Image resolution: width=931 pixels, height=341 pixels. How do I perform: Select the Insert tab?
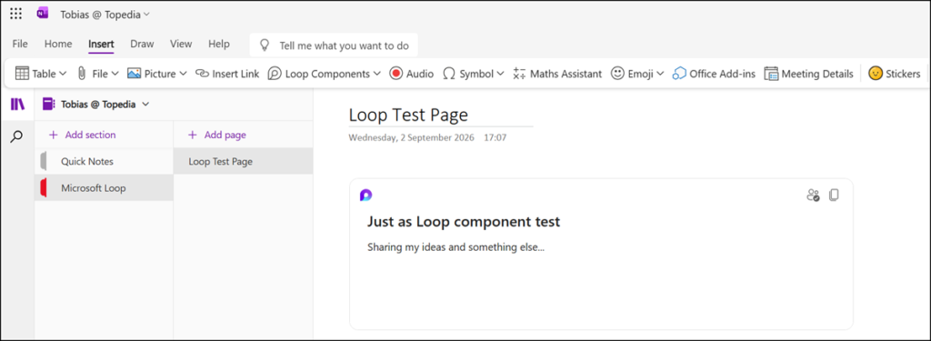[x=101, y=44]
